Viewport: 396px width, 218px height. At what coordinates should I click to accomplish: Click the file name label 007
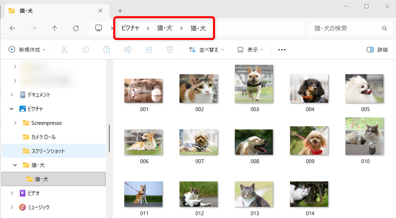point(199,161)
